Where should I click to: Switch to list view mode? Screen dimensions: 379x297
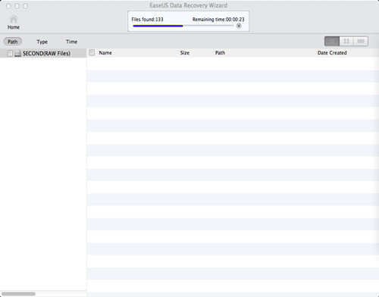click(x=332, y=42)
